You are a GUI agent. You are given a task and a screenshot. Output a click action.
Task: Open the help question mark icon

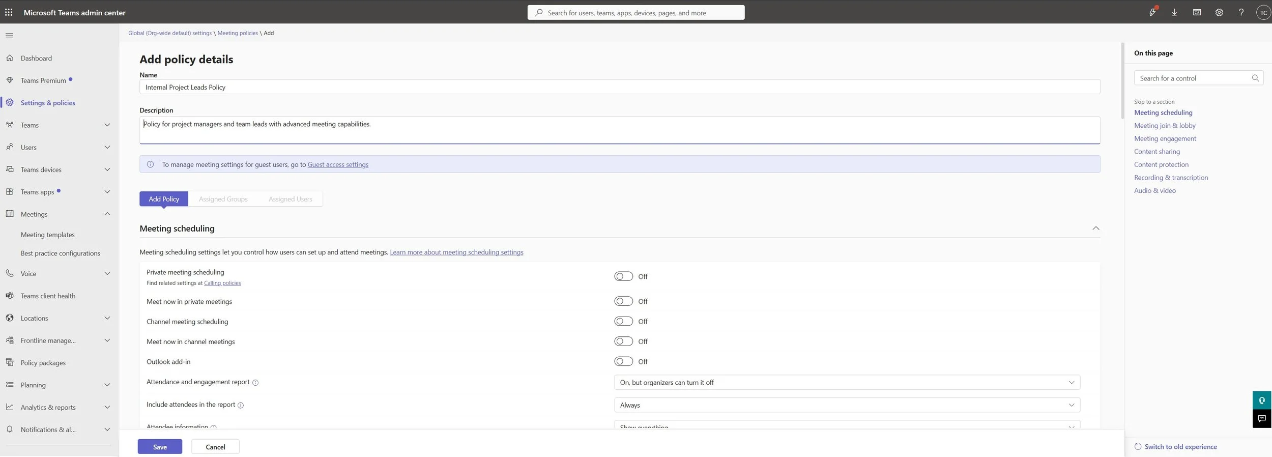(x=1241, y=13)
